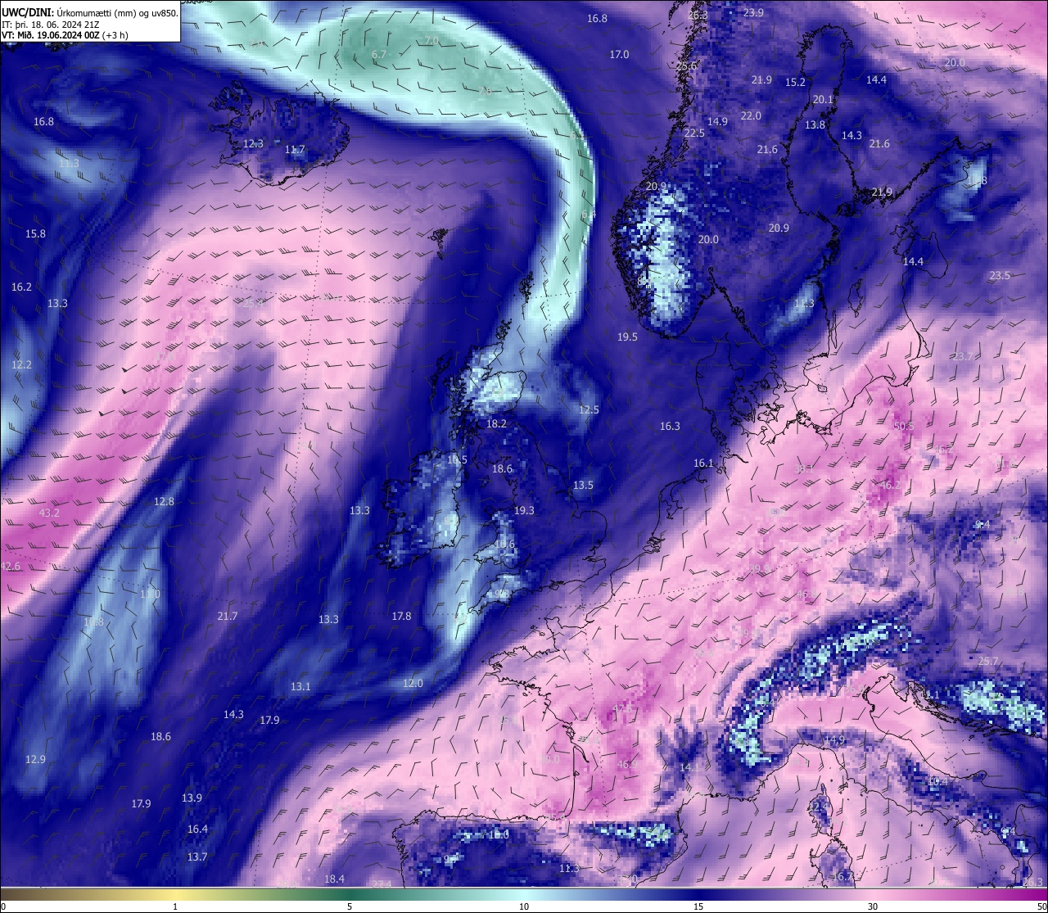Click the 20.1 value label

coord(823,99)
